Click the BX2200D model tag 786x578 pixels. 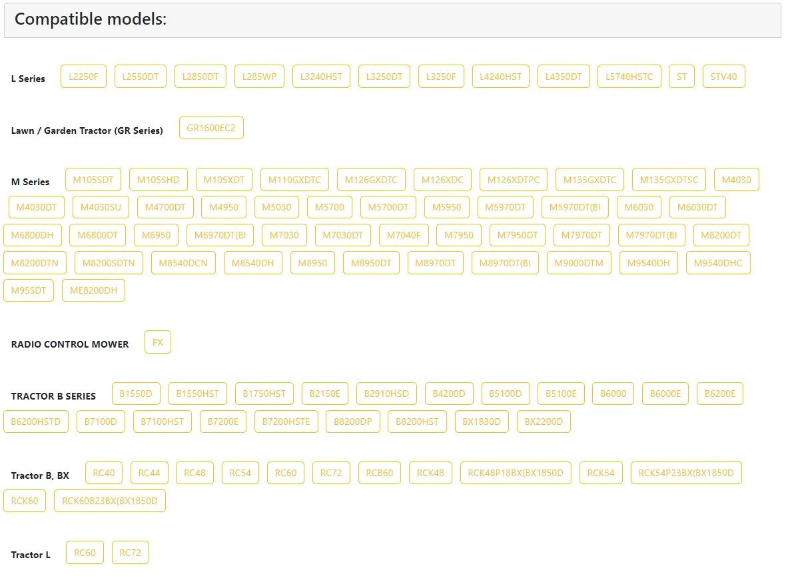(544, 422)
